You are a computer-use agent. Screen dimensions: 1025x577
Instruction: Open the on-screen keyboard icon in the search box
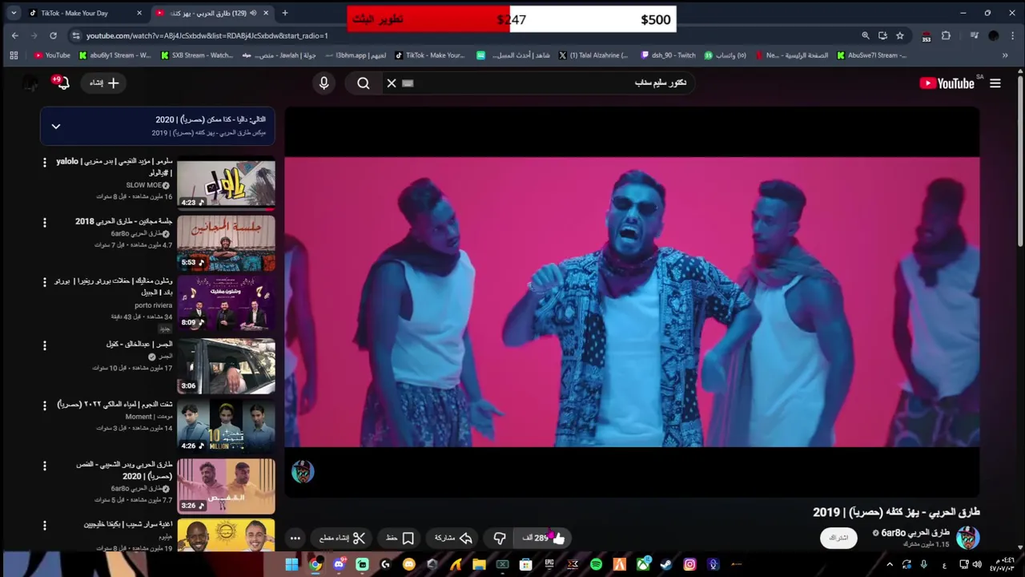[408, 83]
